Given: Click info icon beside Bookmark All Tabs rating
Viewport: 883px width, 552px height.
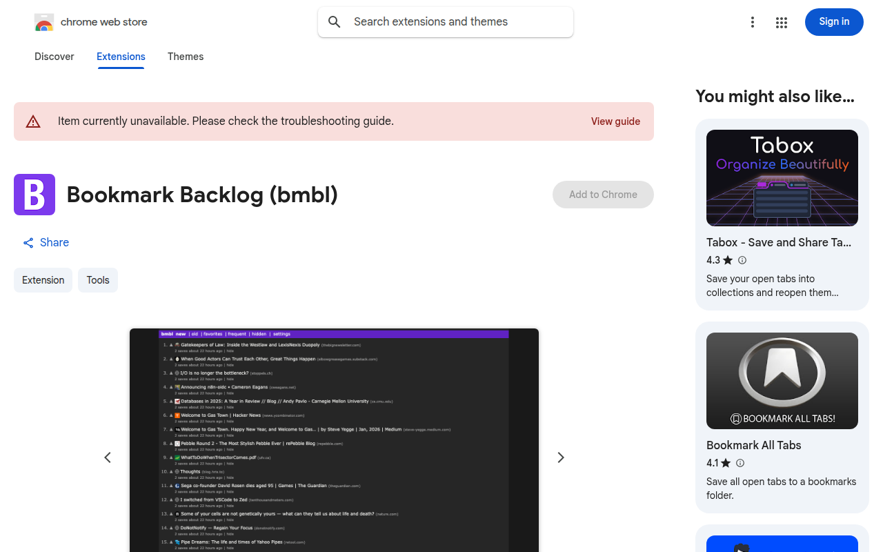Looking at the screenshot, I should coord(740,463).
